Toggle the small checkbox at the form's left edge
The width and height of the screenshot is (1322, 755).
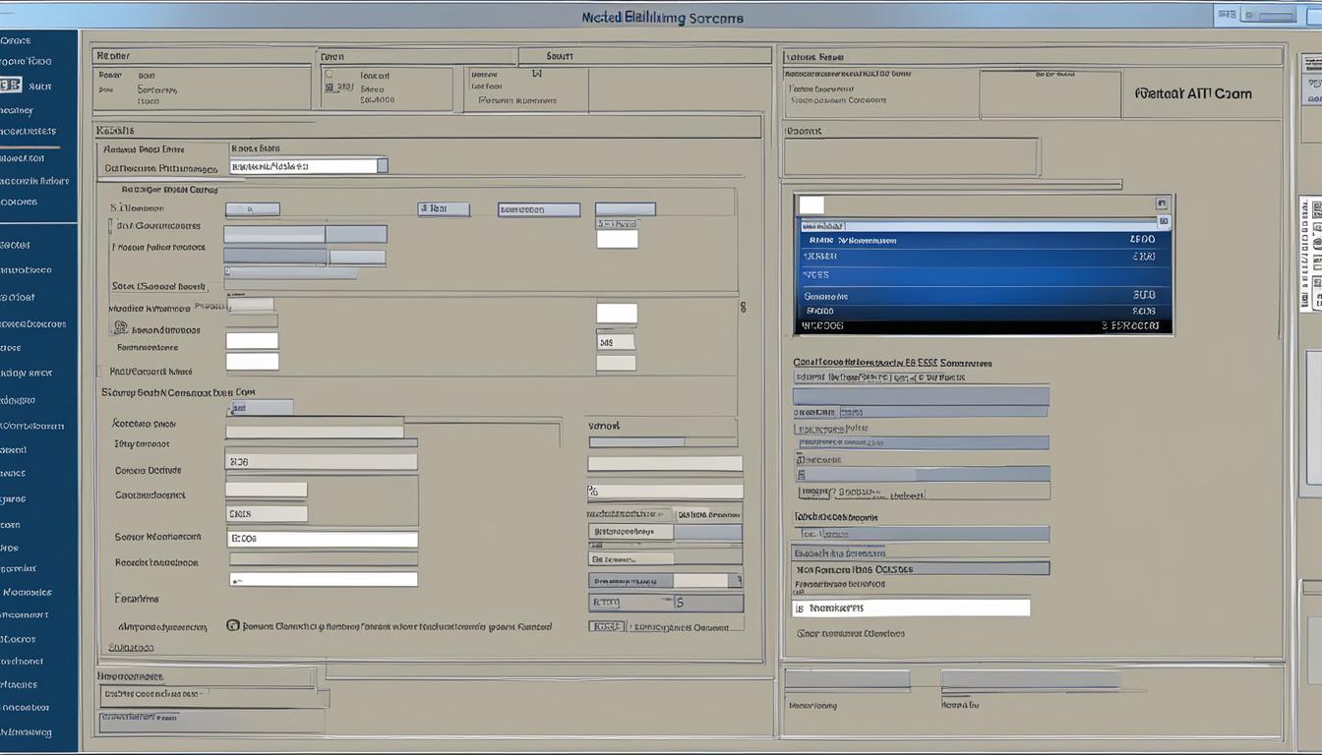coord(98,372)
